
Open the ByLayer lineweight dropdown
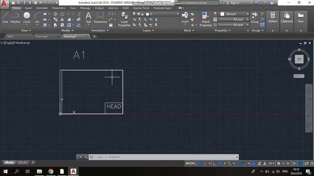pyautogui.click(x=234, y=20)
